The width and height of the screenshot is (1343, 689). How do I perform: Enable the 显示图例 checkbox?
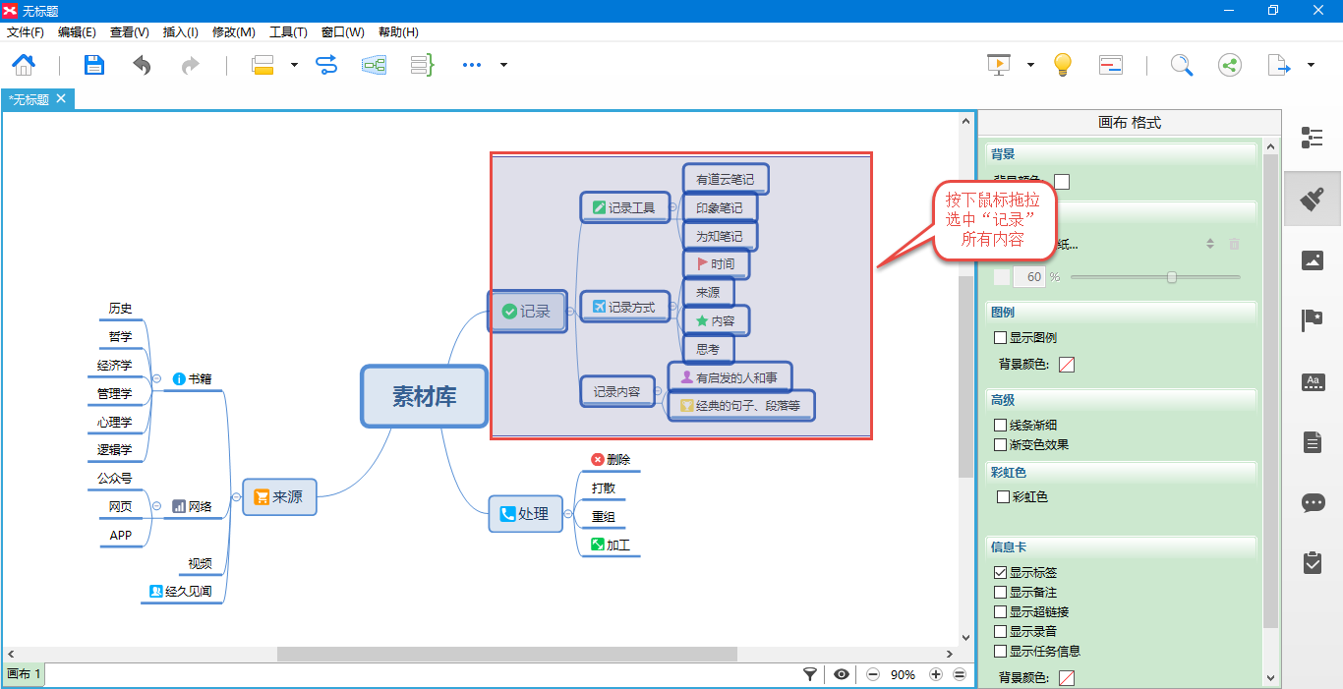pos(1001,338)
